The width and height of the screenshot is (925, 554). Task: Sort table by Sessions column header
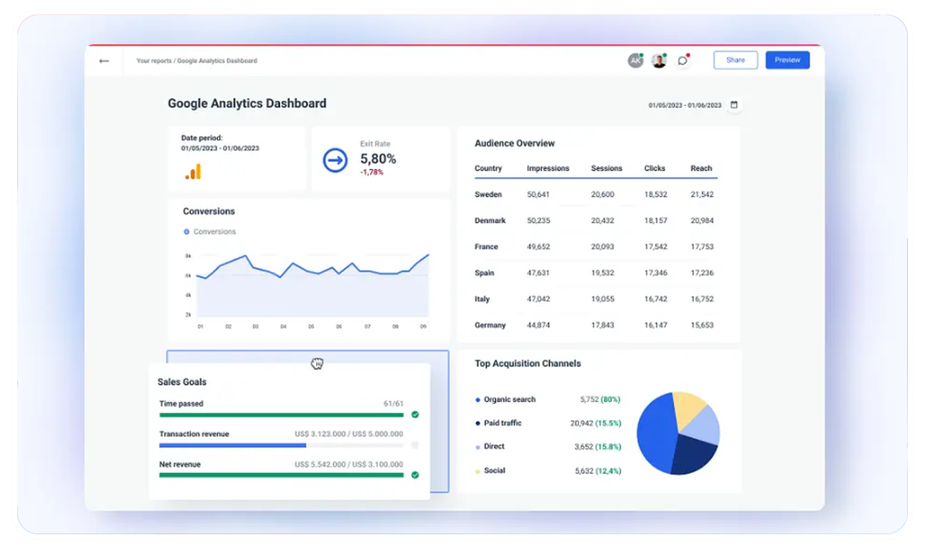click(606, 168)
